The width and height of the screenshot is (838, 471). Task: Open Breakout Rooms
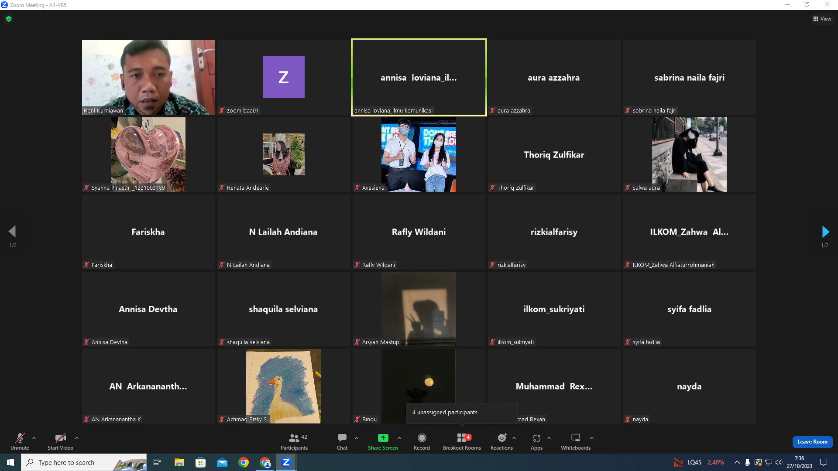pyautogui.click(x=462, y=441)
